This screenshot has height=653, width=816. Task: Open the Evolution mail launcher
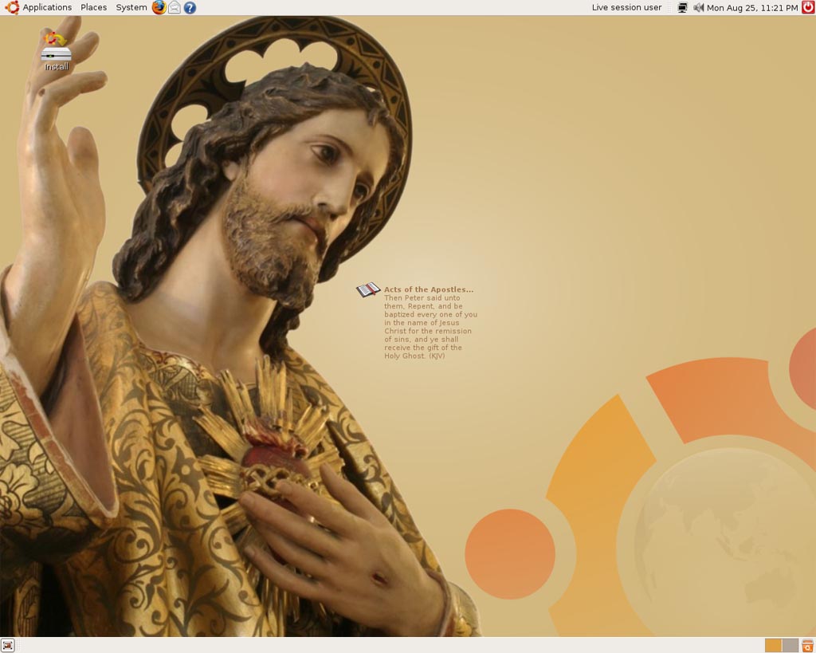click(x=175, y=7)
